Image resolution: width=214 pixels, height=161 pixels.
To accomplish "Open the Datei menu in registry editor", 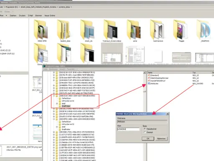I will tap(45, 69).
